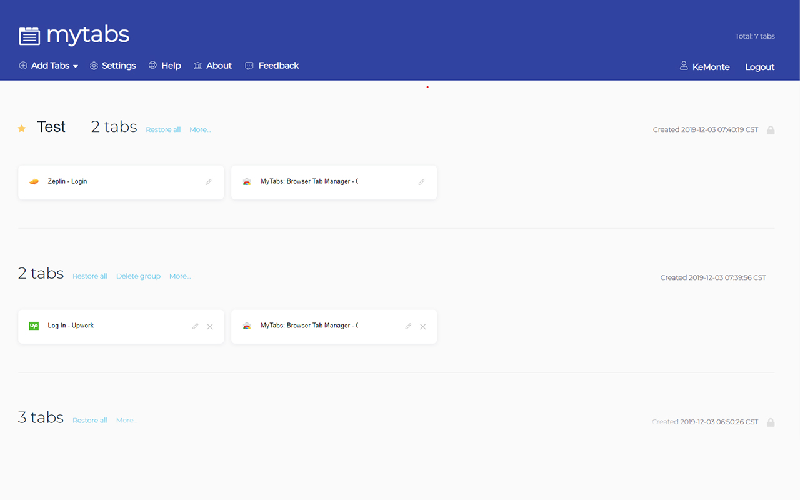The image size is (800, 500).
Task: Click "Created 2019-12-03 06:50:26 CST" timestamp
Action: [x=705, y=422]
